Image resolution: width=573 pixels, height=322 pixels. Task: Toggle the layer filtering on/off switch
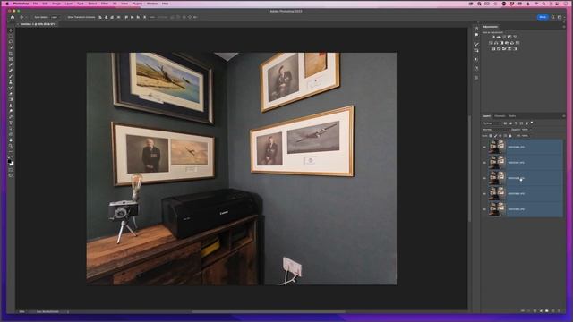pos(532,123)
